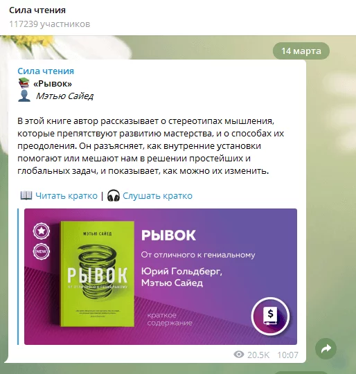Click the star badge on the preview
This screenshot has width=356, height=374.
42,231
